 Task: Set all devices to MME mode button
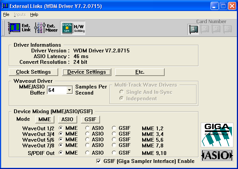[45, 119]
